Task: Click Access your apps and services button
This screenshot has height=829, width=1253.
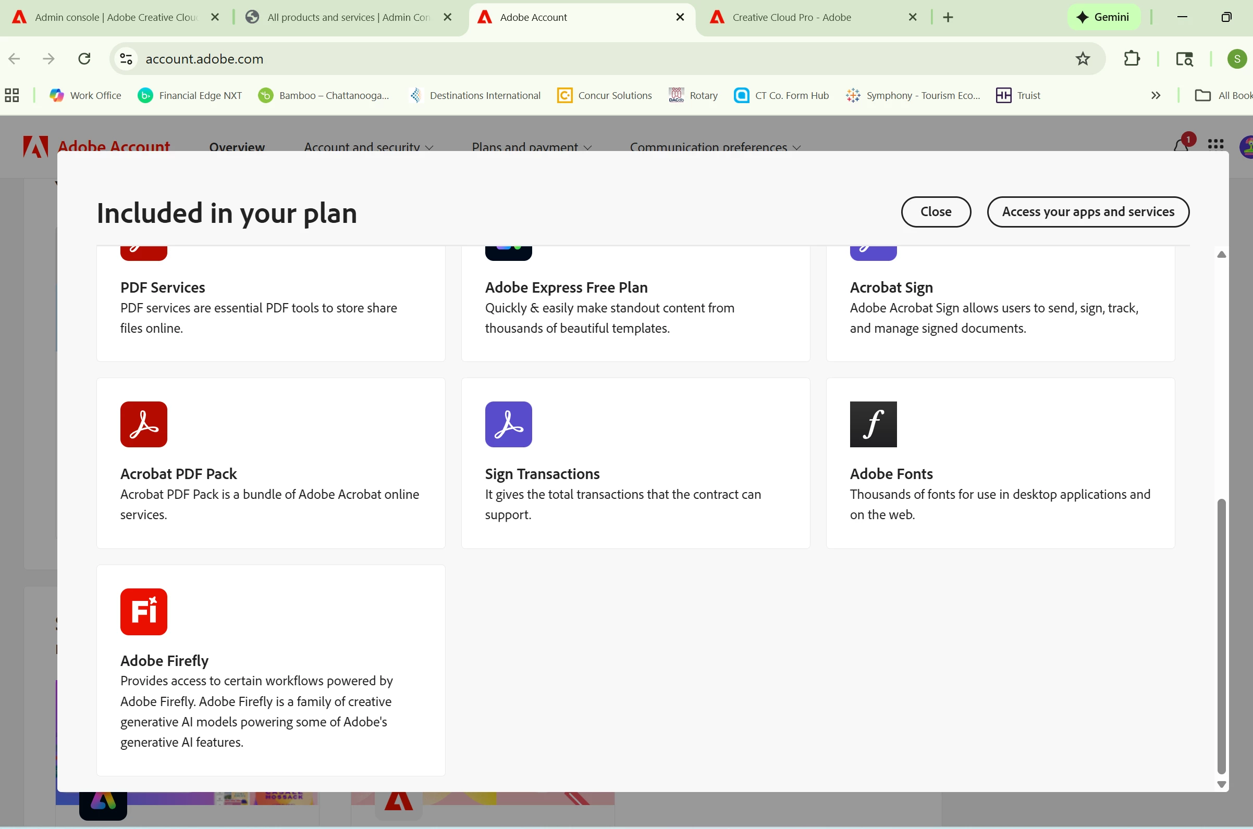Action: (x=1087, y=212)
